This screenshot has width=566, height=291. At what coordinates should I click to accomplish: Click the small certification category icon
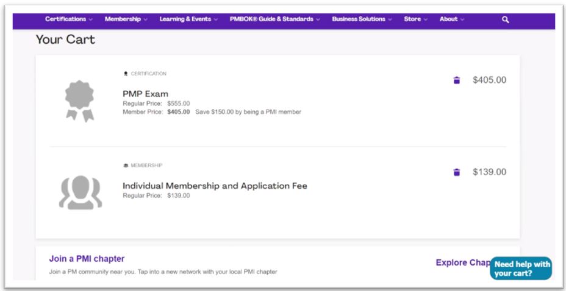[126, 74]
